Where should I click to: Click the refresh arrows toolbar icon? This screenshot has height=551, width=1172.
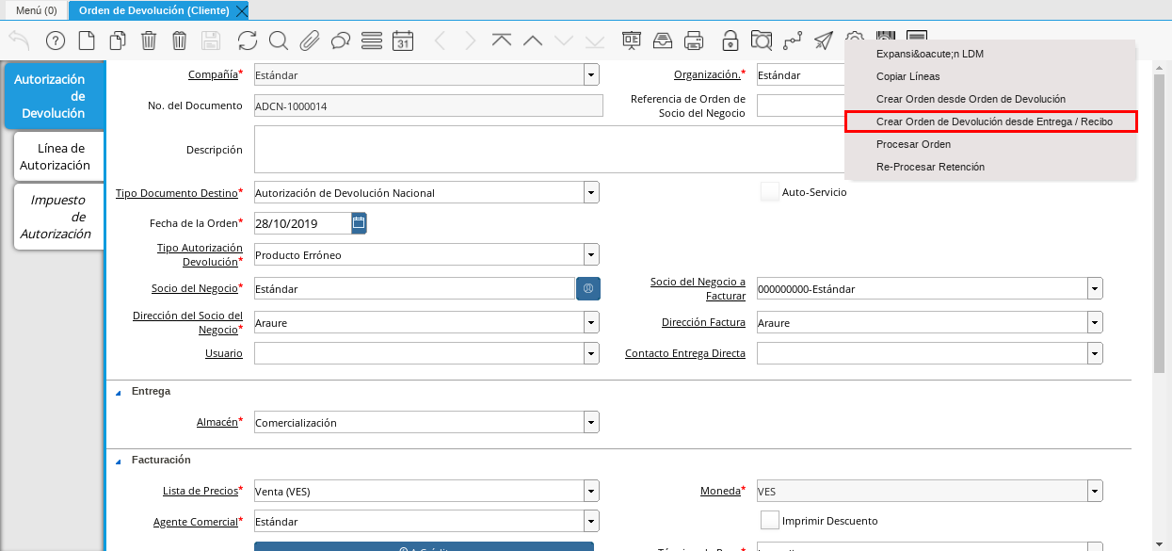coord(248,41)
